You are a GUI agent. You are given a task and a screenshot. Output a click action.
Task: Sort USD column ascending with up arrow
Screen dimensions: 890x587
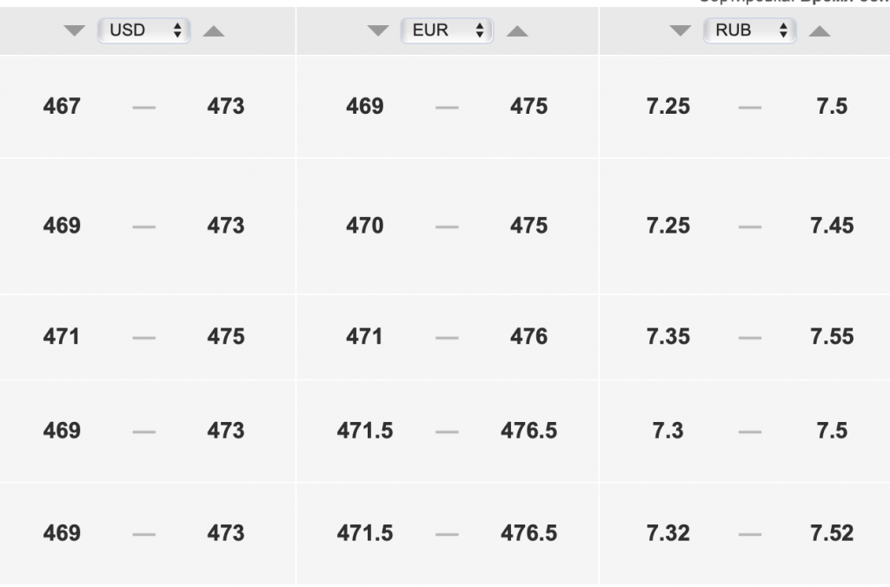tap(214, 31)
